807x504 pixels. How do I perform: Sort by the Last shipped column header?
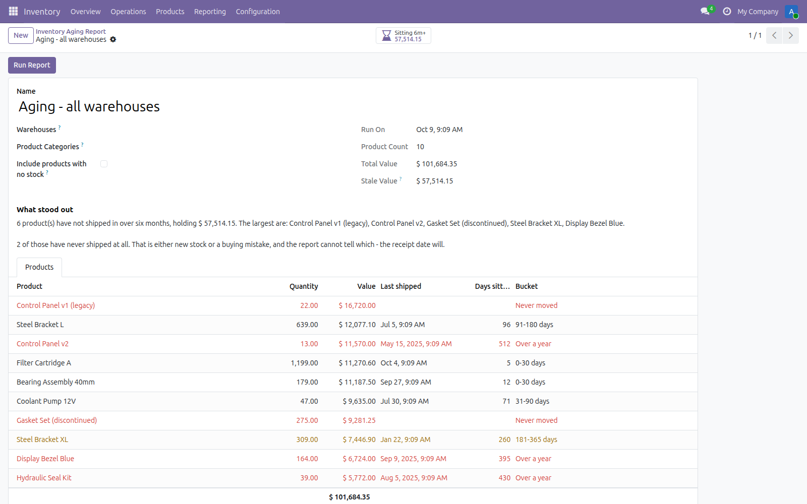pyautogui.click(x=400, y=286)
